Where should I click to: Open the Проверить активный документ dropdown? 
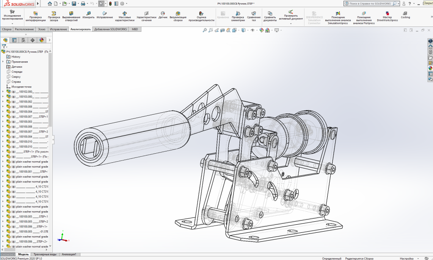pos(291,24)
